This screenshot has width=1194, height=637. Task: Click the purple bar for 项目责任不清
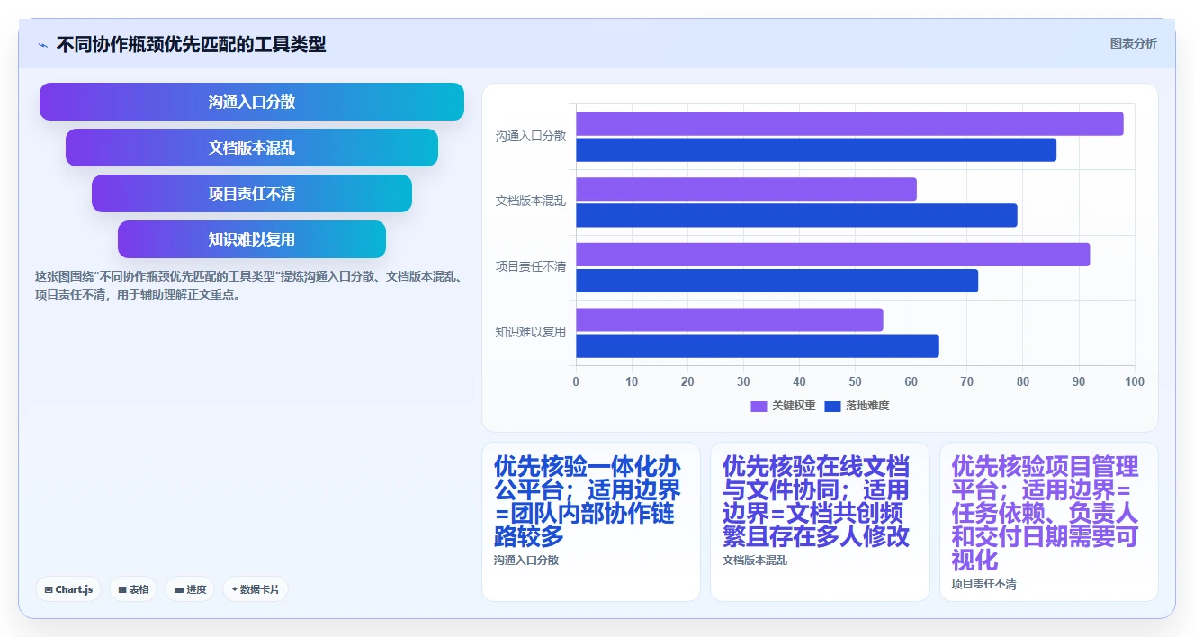[x=833, y=255]
